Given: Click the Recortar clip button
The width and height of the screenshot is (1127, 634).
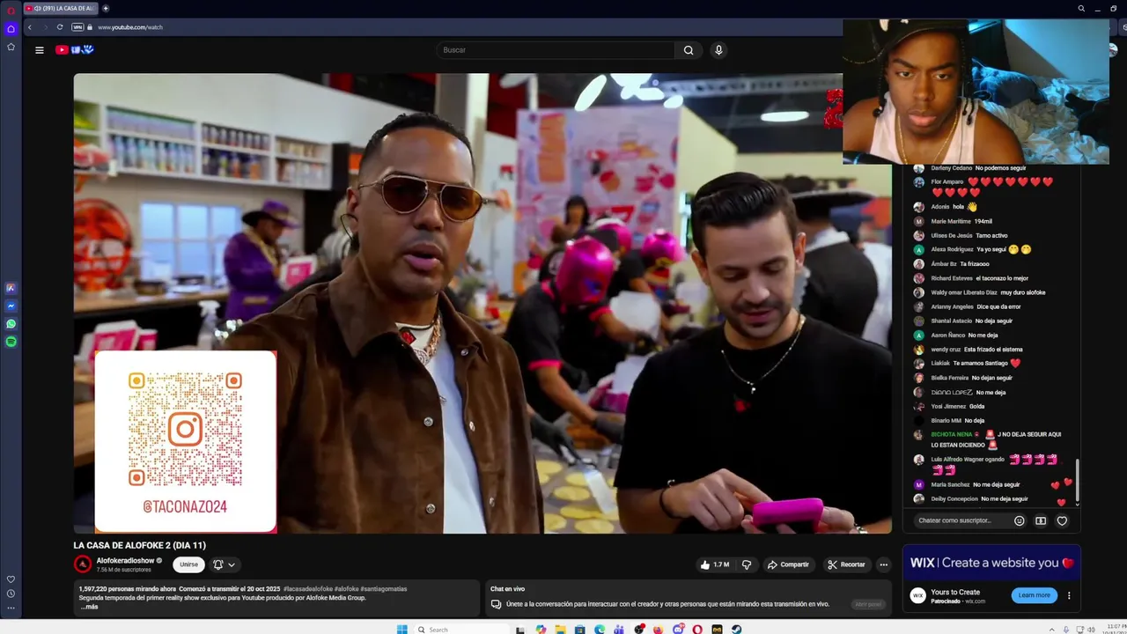Looking at the screenshot, I should (846, 564).
